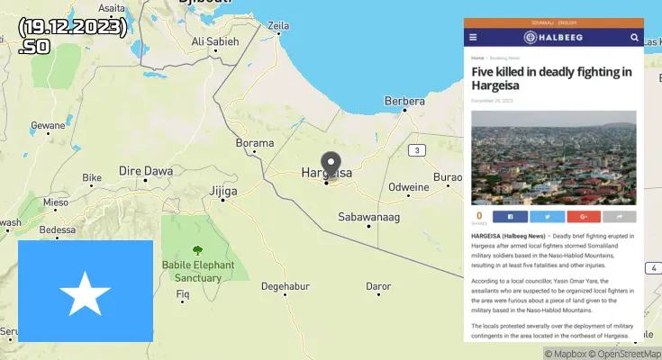Click the Hargeisa map pin marker
The image size is (662, 360).
pyautogui.click(x=331, y=164)
